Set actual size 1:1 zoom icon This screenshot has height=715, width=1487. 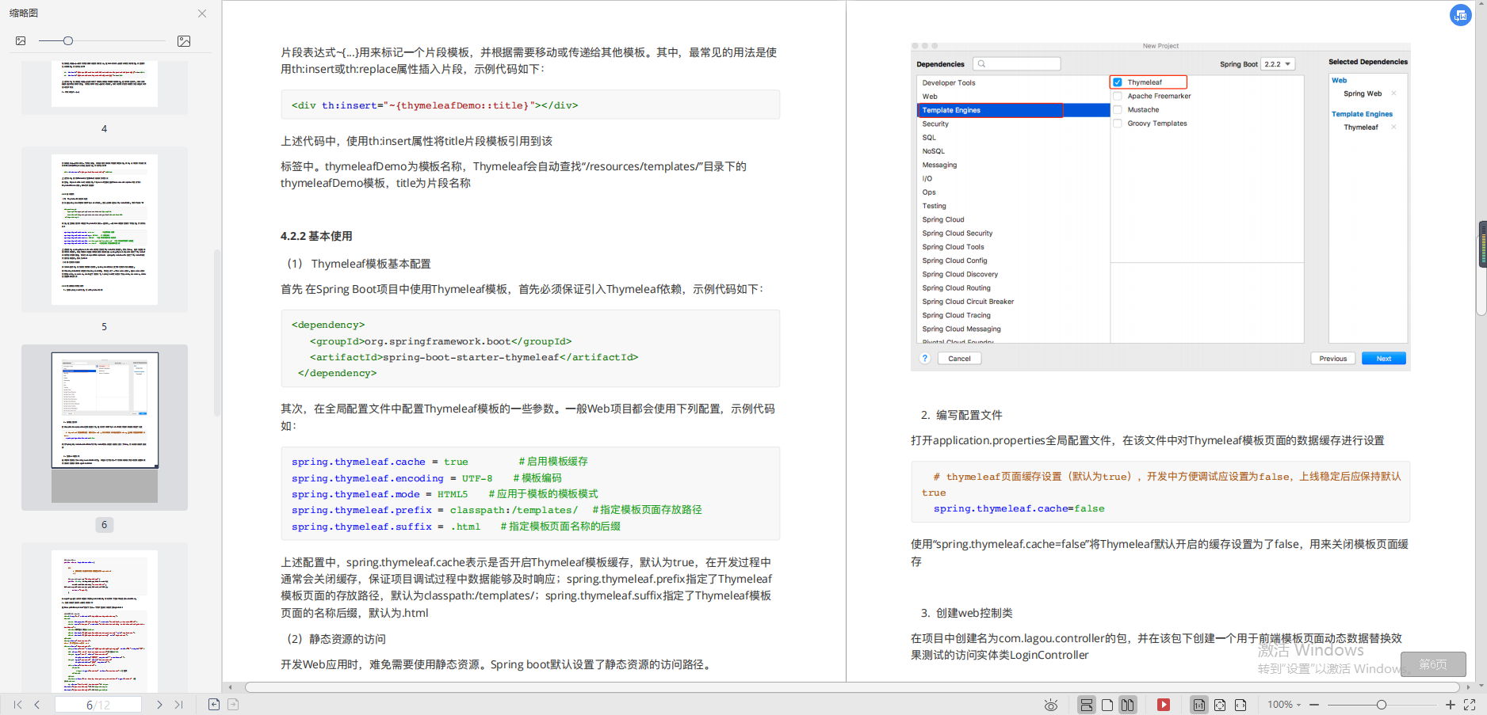pos(1199,705)
